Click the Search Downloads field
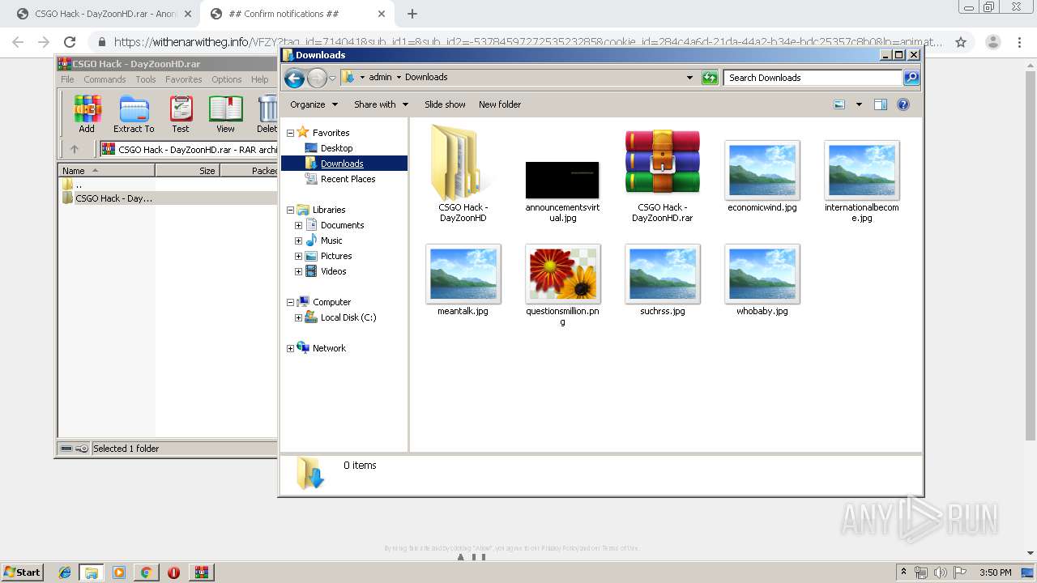The height and width of the screenshot is (583, 1037). 813,78
